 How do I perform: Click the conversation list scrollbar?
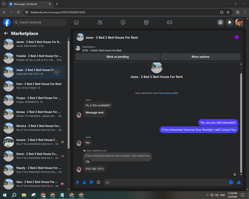point(69,95)
